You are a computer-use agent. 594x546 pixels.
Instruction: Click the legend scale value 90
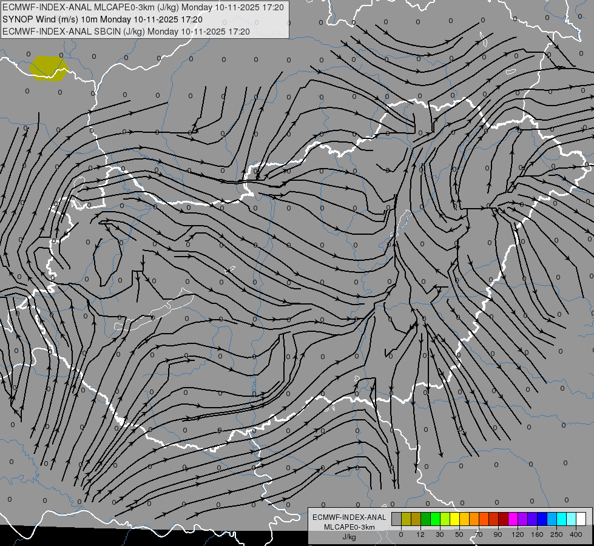[498, 534]
